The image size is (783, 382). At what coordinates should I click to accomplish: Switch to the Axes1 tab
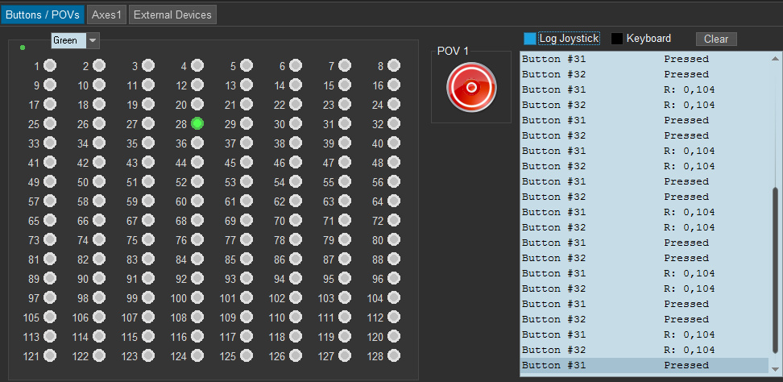pyautogui.click(x=106, y=15)
